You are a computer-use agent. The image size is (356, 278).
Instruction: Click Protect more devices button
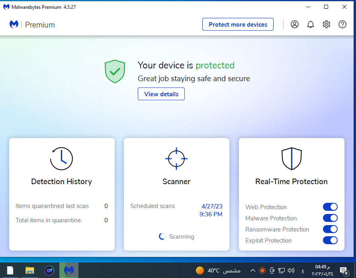click(x=238, y=24)
